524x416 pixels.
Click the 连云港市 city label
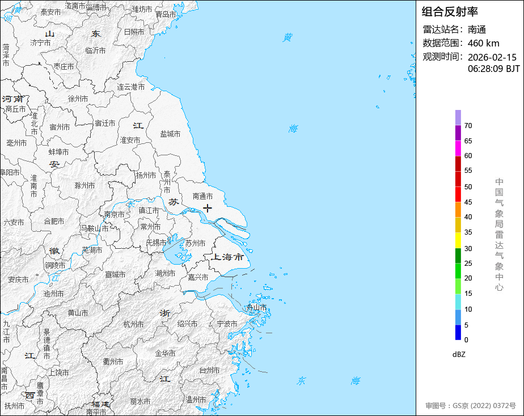130,87
